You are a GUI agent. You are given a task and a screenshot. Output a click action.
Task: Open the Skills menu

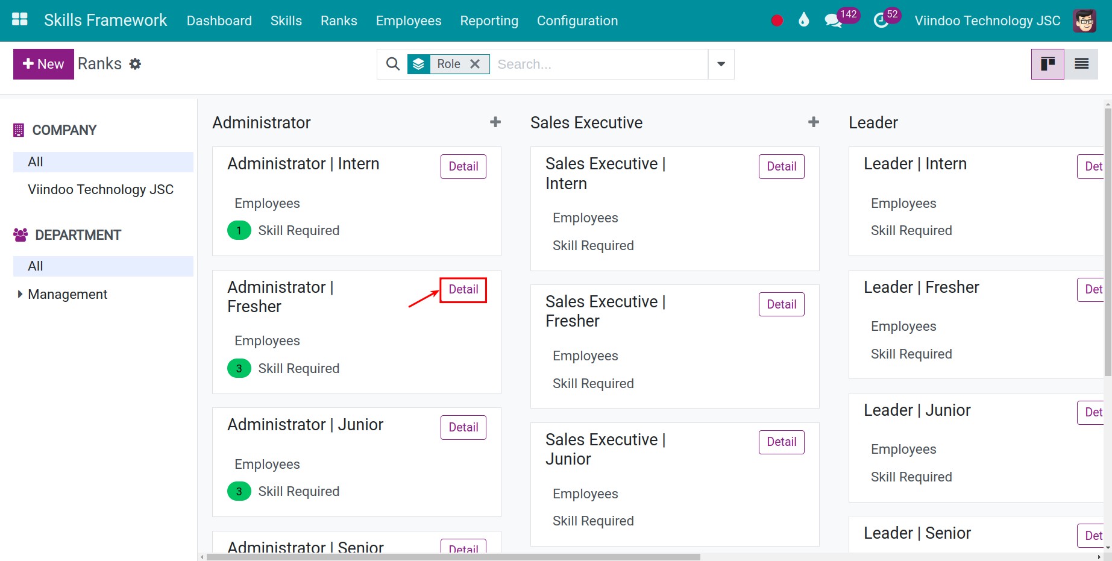[286, 20]
